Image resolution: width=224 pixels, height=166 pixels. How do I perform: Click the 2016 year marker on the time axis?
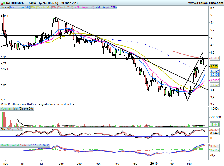(154, 163)
